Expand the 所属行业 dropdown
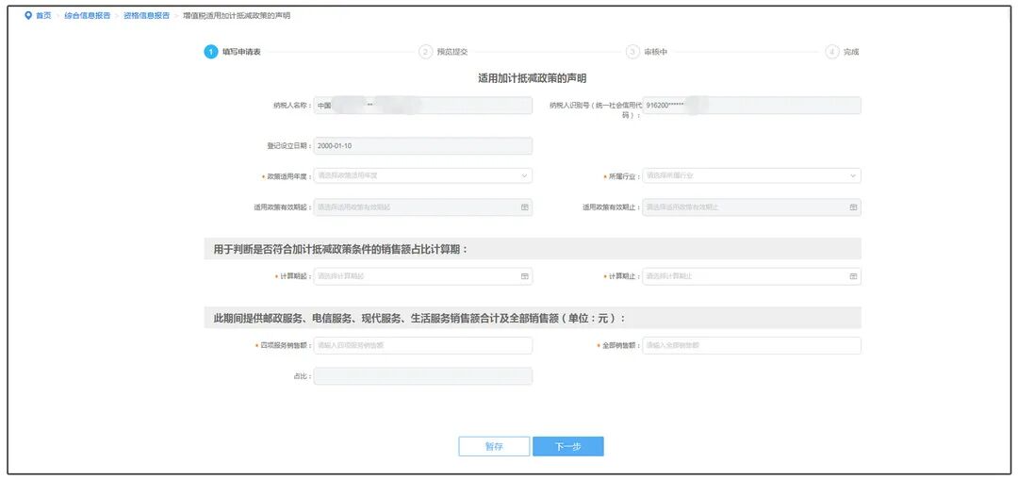Image resolution: width=1018 pixels, height=480 pixels. 752,175
